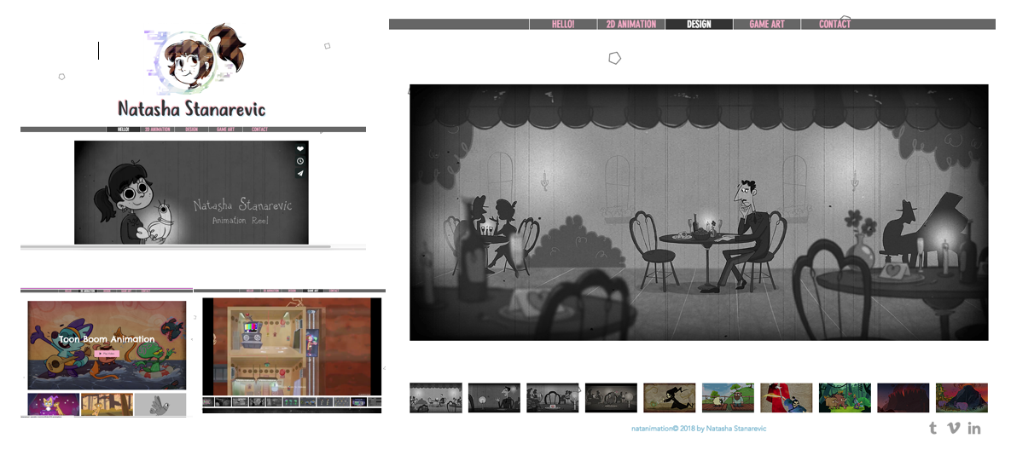The height and width of the screenshot is (467, 1011).
Task: Select second thumbnail of man with candle
Action: coord(494,397)
